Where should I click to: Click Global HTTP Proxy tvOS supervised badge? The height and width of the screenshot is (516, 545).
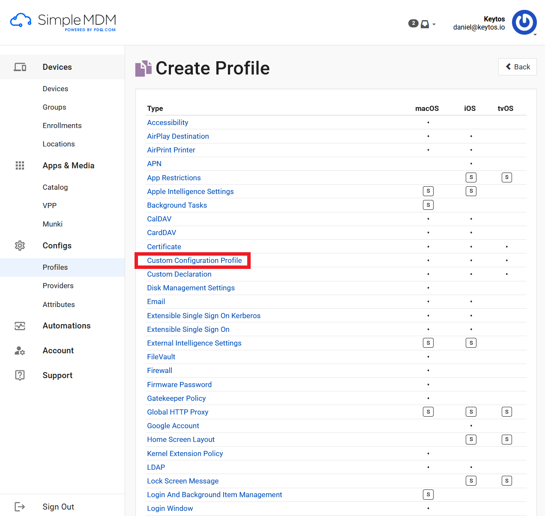507,412
